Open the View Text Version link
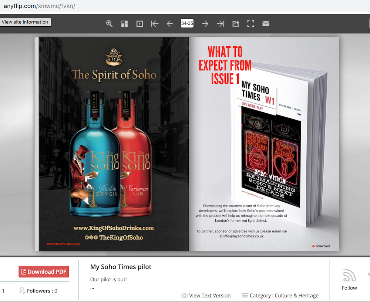Viewport: 370px width, 302px height. pos(209,295)
